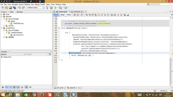
Task: Select TAMPILPDF.java in the Projects tree
Action: point(18,23)
